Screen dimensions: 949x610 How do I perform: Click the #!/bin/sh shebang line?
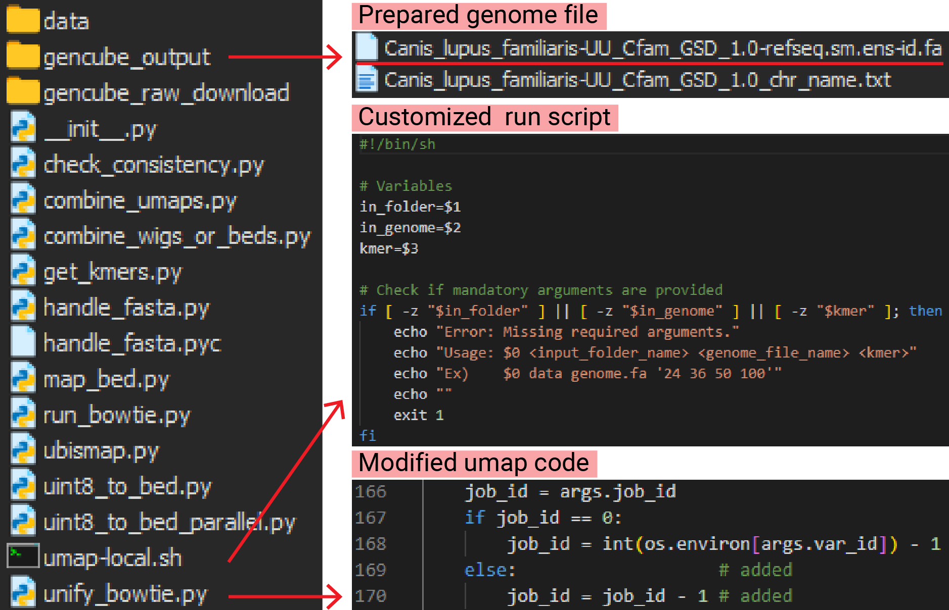point(397,144)
